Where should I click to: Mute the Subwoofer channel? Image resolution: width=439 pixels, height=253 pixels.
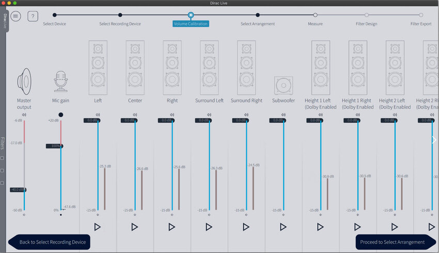point(284,115)
